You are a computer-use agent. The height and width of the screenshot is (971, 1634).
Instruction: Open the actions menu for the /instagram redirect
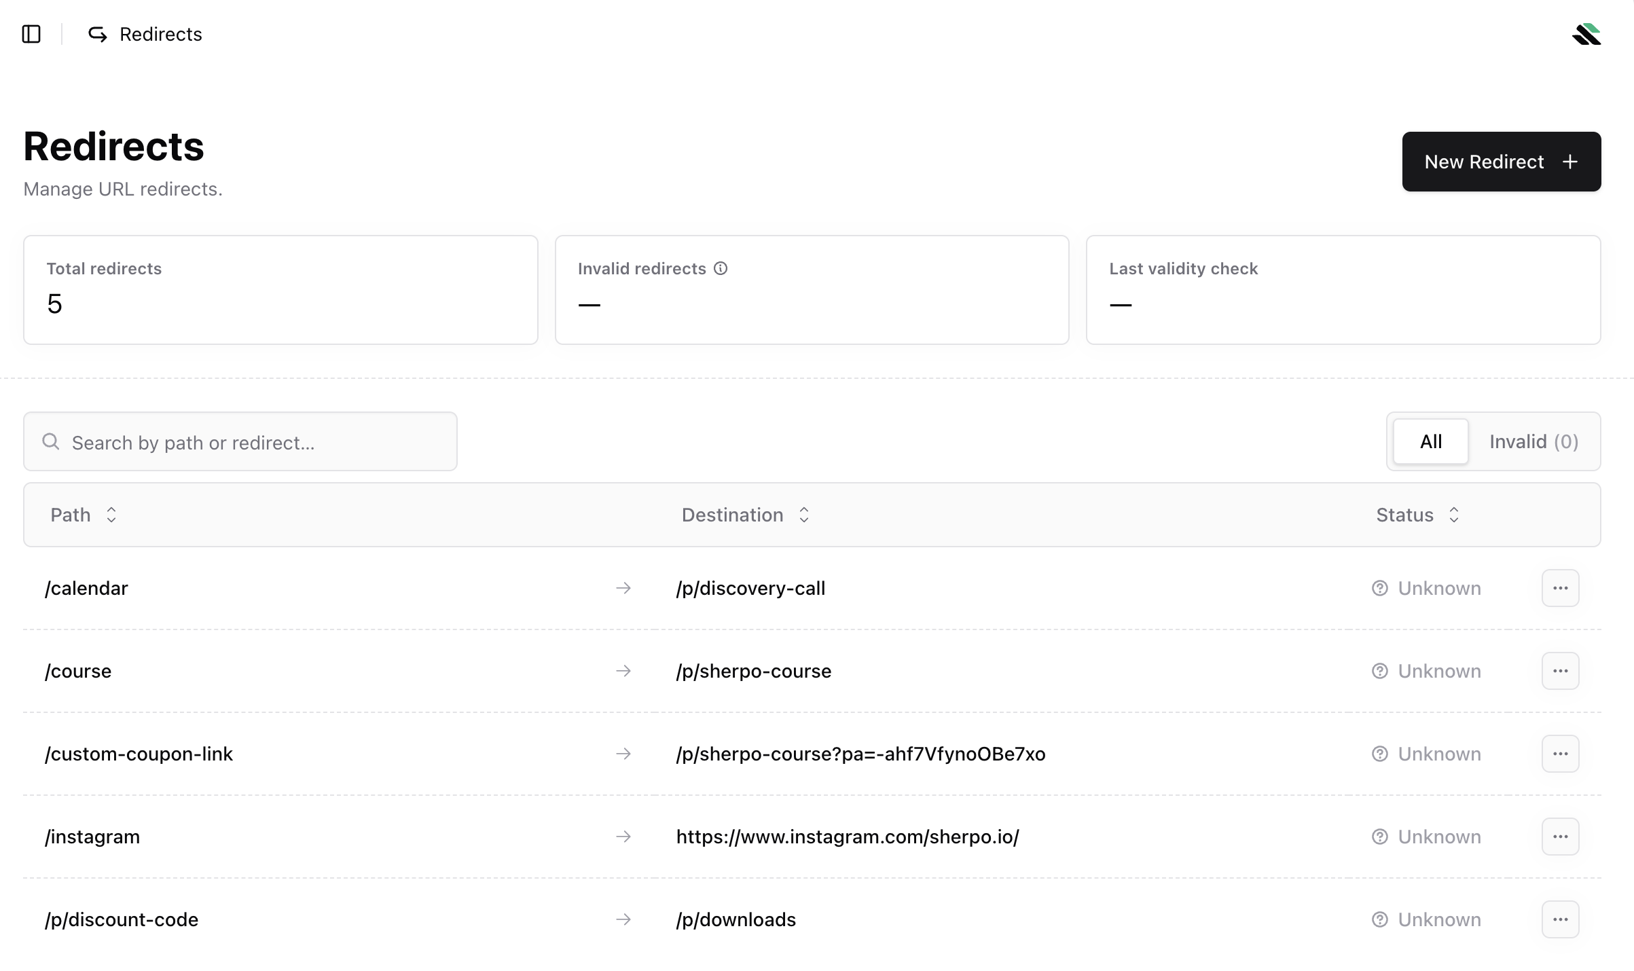[x=1560, y=837]
